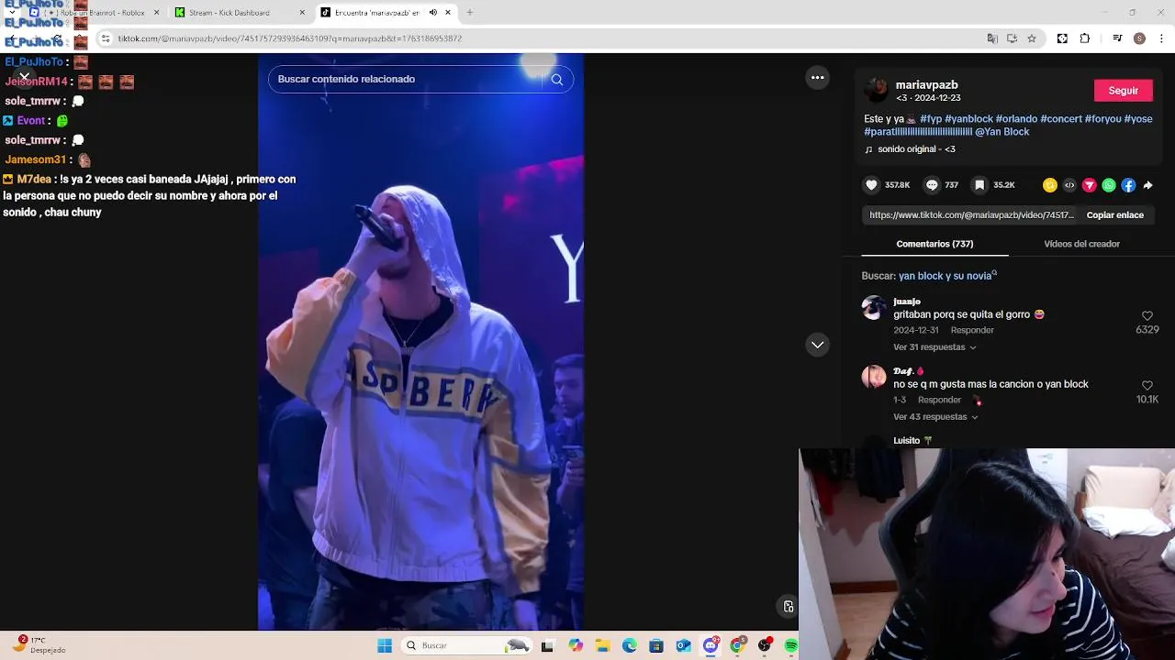Switch to the Comentarios (737) tab
Image resolution: width=1175 pixels, height=660 pixels.
934,244
